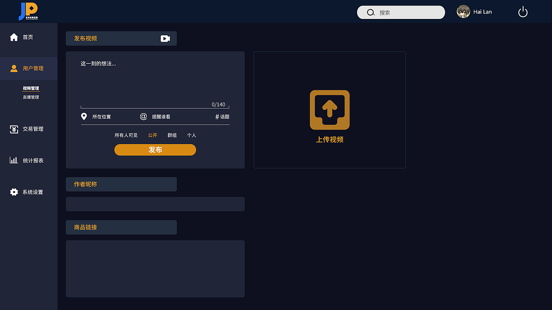Click the 作者昵称 input field
552x310 pixels.
point(155,204)
